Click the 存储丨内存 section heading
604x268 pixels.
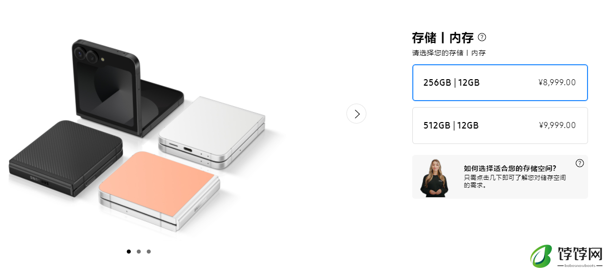[x=443, y=37]
